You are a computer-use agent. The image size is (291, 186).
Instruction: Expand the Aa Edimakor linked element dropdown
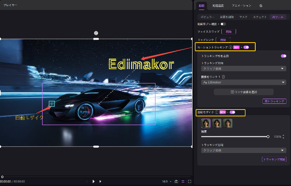point(243,82)
